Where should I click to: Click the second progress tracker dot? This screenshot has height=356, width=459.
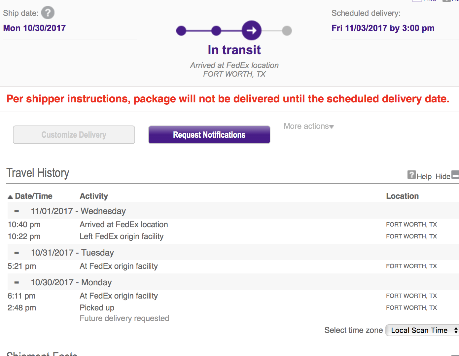pyautogui.click(x=216, y=31)
